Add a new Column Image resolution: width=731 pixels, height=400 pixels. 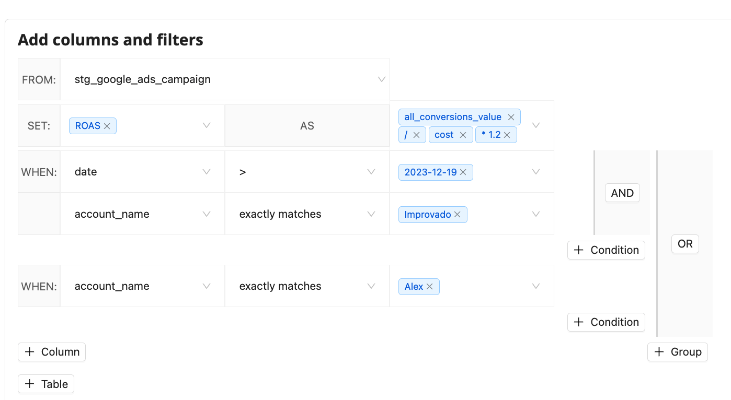[52, 352]
